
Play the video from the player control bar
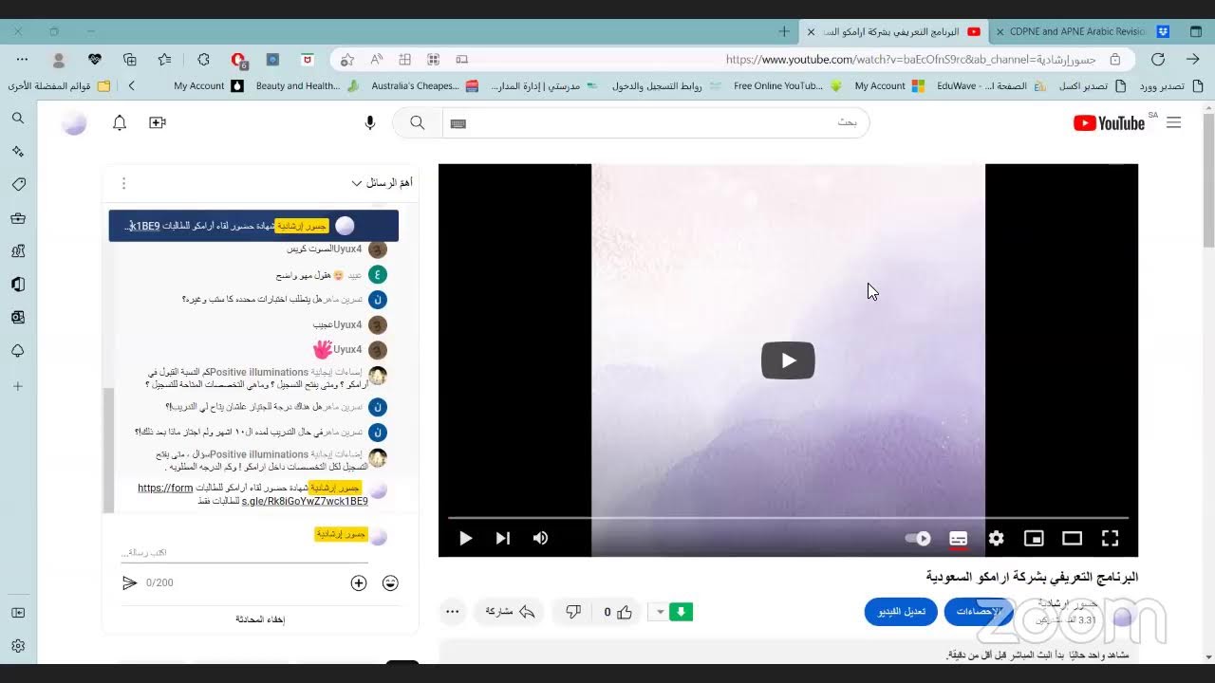tap(465, 538)
